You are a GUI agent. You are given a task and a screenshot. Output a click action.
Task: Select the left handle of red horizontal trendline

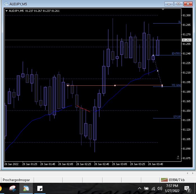68,86
